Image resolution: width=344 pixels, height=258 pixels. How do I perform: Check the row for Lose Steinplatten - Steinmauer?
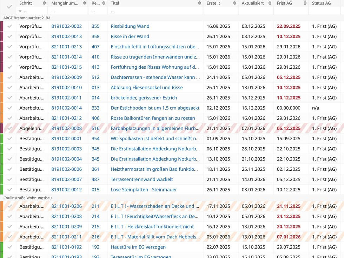click(9, 190)
